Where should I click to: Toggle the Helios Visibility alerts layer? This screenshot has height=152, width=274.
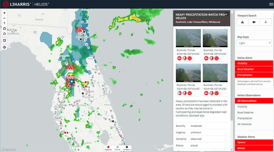coord(254,63)
